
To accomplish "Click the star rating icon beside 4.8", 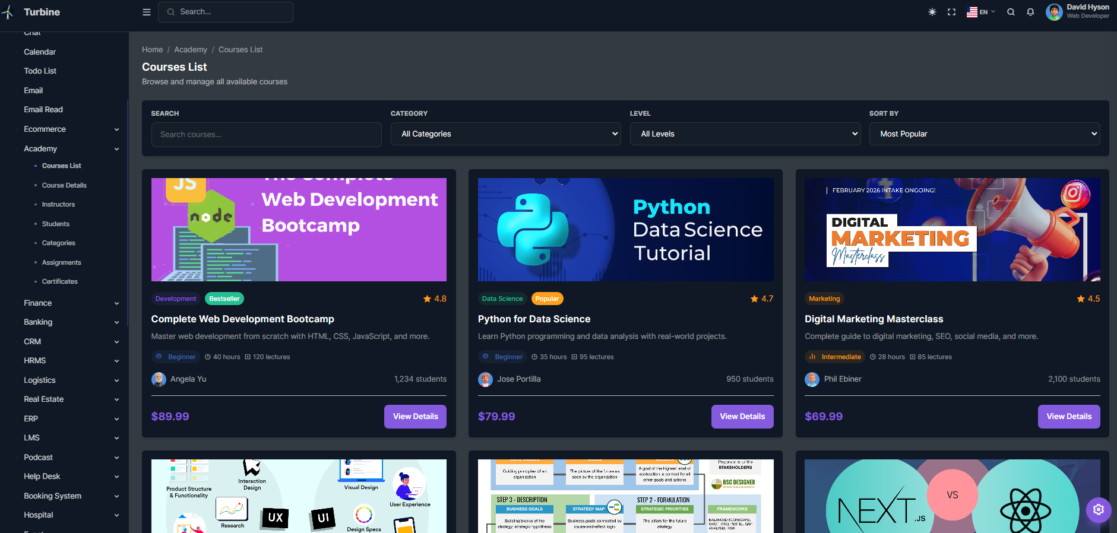I will (x=427, y=299).
